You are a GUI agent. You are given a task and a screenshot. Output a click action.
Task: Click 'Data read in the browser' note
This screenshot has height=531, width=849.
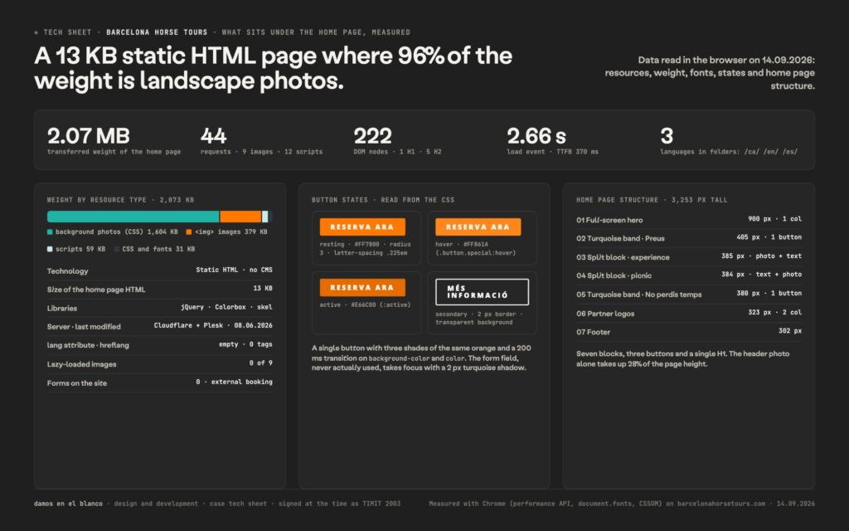[x=710, y=73]
